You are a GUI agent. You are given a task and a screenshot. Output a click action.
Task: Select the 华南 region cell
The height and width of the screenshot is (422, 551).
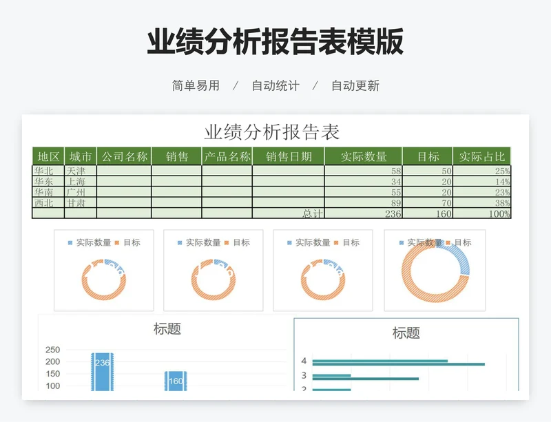48,192
